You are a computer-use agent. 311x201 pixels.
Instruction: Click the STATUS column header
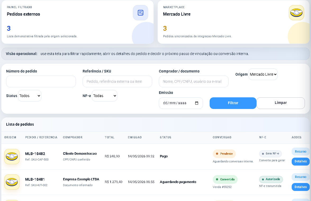point(165,137)
